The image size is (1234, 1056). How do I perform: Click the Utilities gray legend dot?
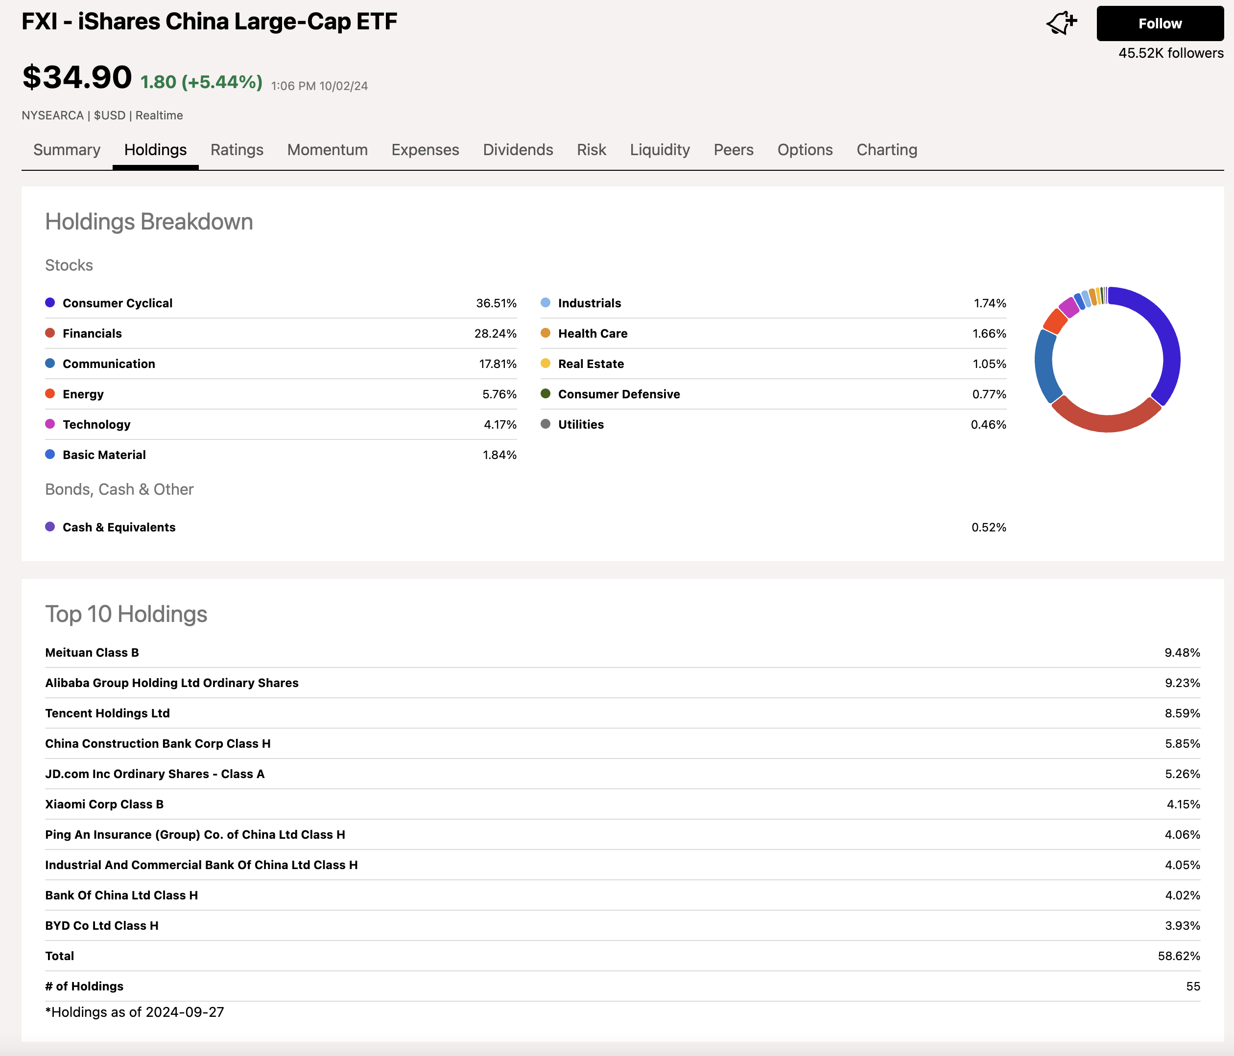[545, 424]
